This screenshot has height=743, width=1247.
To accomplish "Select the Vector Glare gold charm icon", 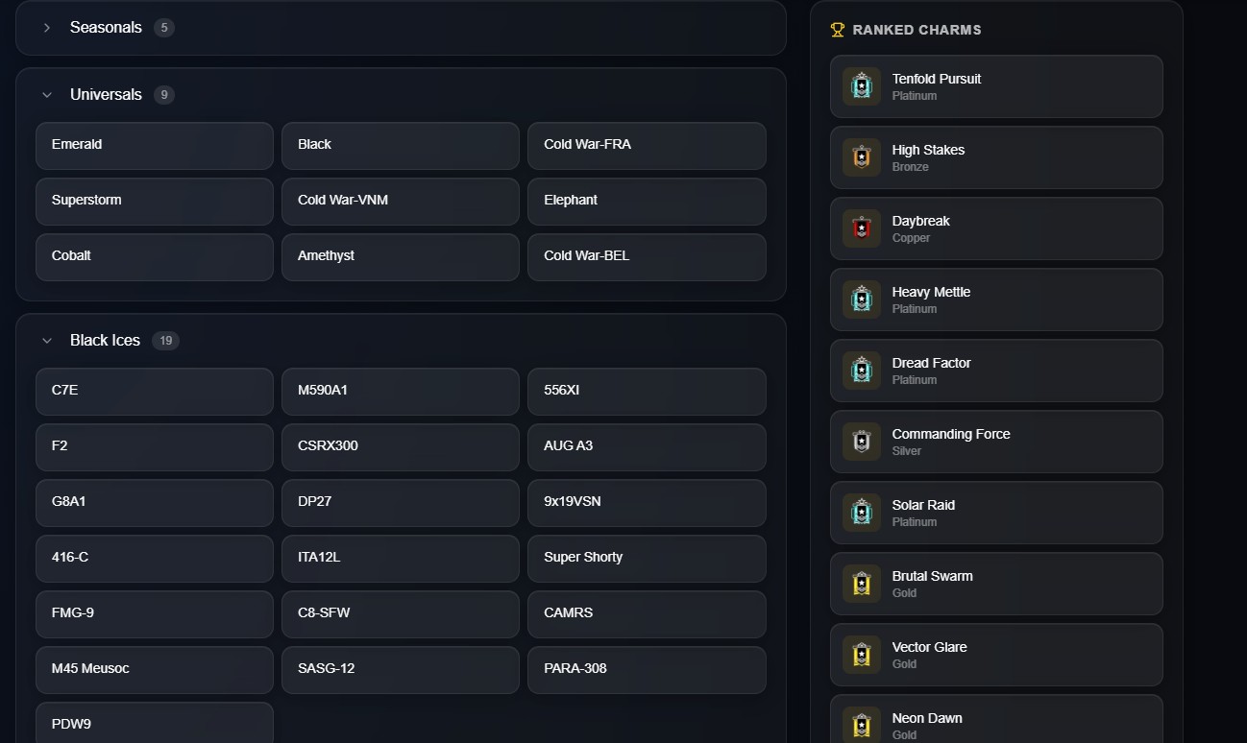I will pyautogui.click(x=862, y=655).
